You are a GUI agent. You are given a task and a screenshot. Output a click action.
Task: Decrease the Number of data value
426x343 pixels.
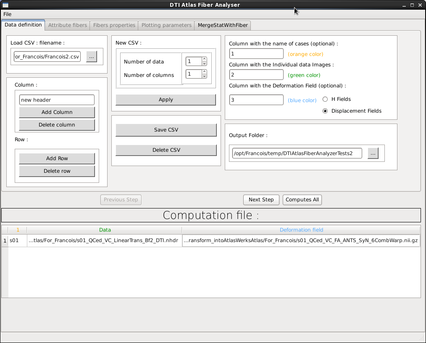[204, 63]
